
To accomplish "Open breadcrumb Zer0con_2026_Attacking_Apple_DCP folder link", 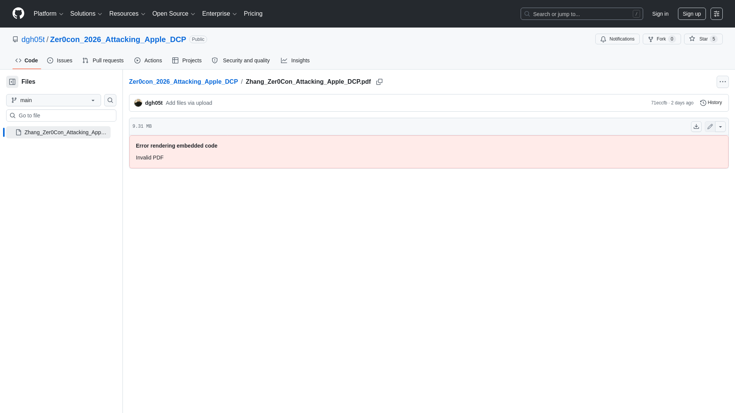I will 183,82.
